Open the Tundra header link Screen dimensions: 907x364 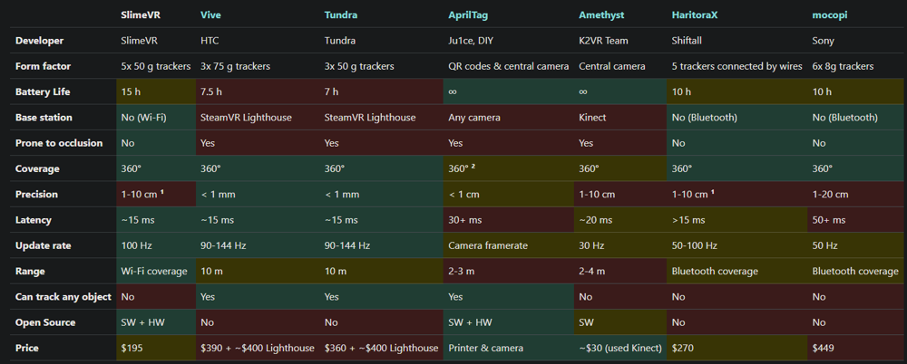pyautogui.click(x=340, y=15)
